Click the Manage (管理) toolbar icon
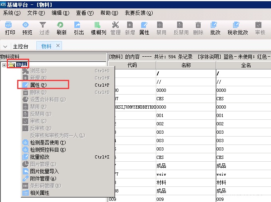Image resolution: width=271 pixels, height=202 pixels. point(116,28)
